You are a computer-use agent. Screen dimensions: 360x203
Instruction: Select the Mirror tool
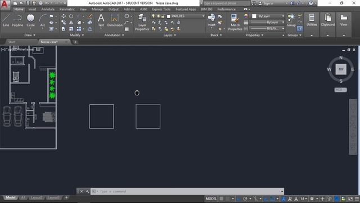pos(71,23)
